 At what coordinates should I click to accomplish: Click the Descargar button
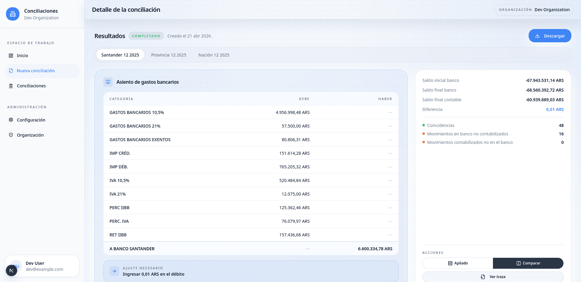[x=550, y=36]
